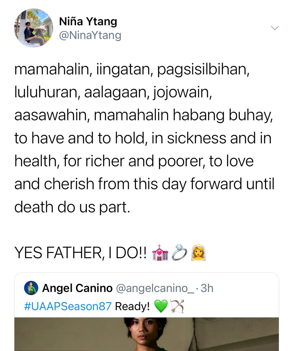Tap the green heart emoji
The image size is (293, 351).
pos(161,307)
